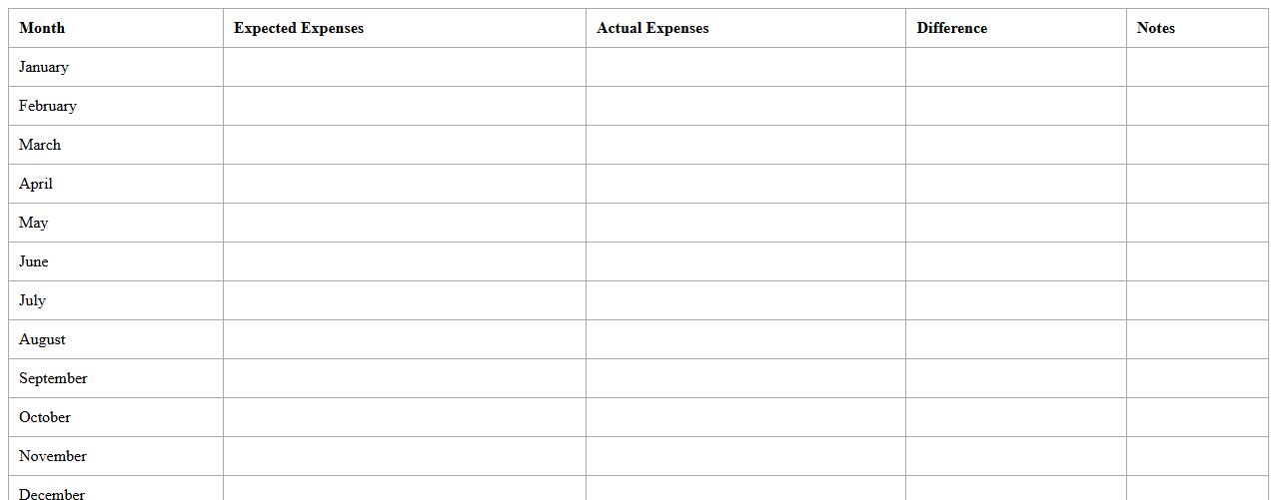Select the Difference cell for August

(1015, 339)
